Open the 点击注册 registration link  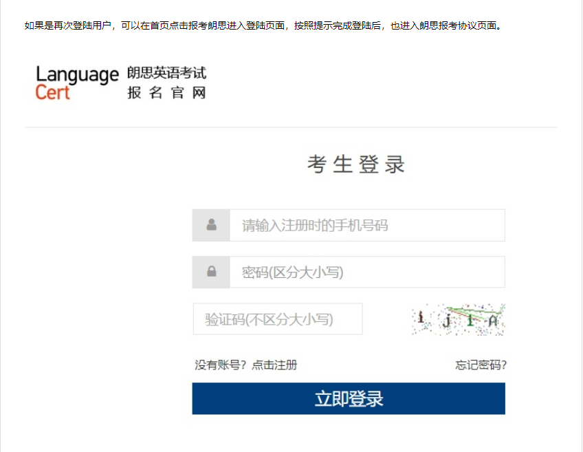pos(274,365)
